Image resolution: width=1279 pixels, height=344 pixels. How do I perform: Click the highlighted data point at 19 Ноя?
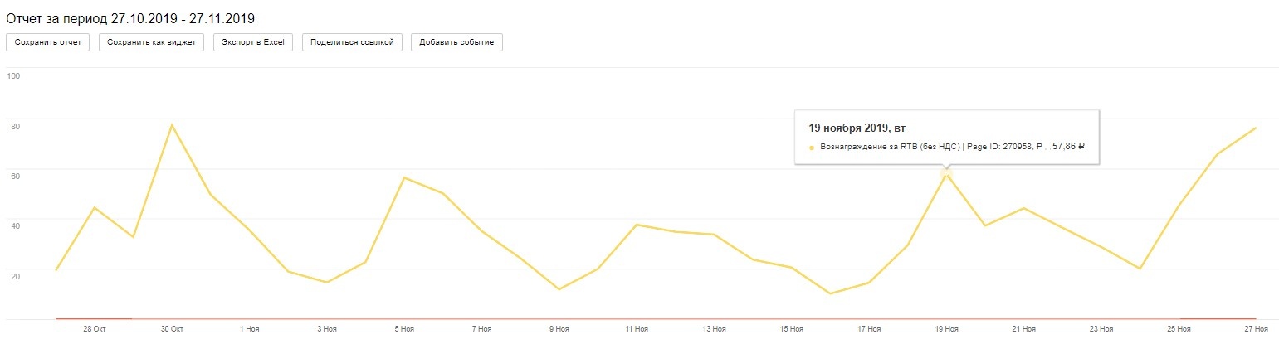click(x=946, y=172)
